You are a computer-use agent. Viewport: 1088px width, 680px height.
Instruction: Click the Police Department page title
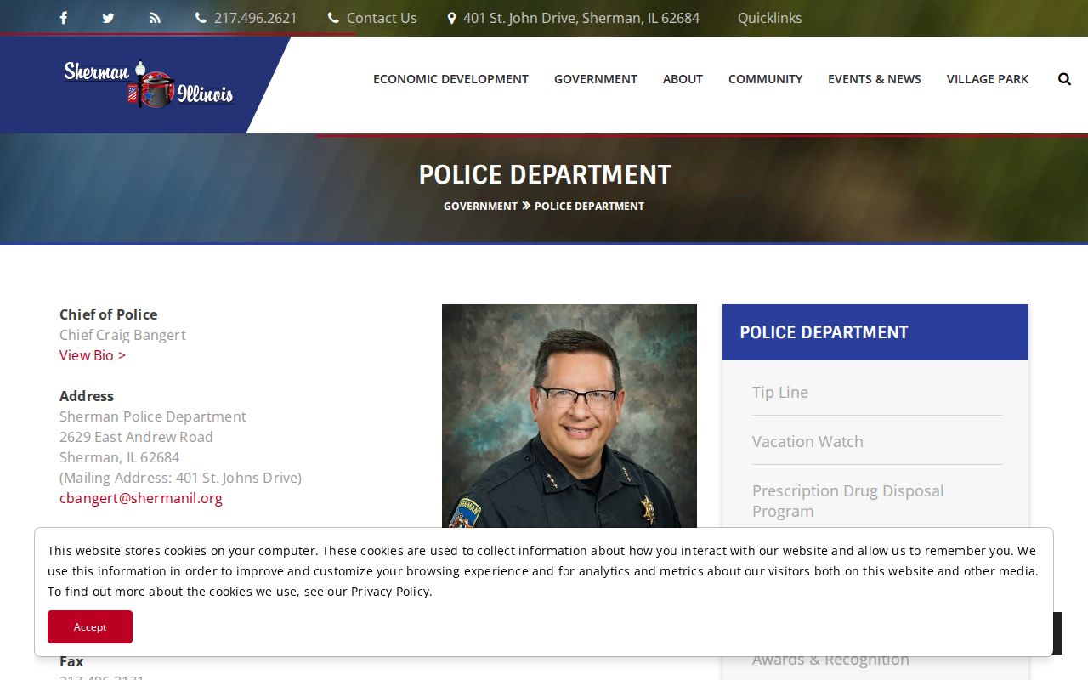click(x=545, y=174)
